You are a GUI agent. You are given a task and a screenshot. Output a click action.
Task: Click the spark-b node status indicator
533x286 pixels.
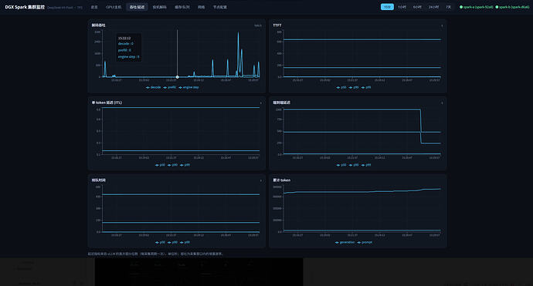(512, 7)
